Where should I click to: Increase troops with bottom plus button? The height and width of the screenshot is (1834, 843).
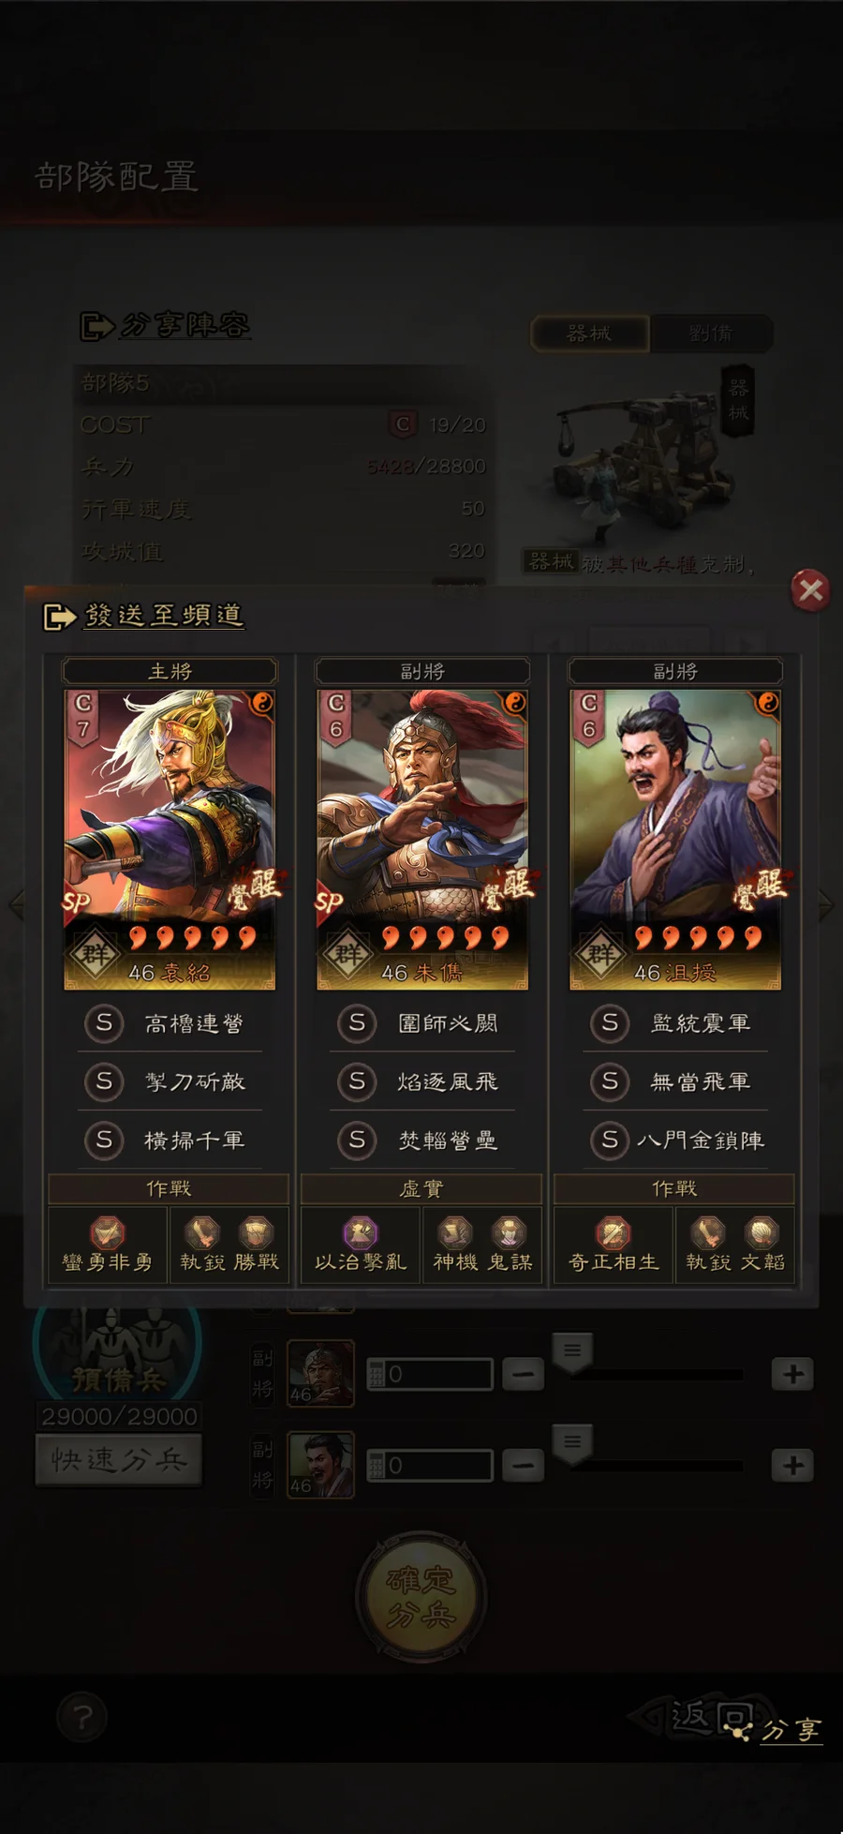click(x=792, y=1465)
